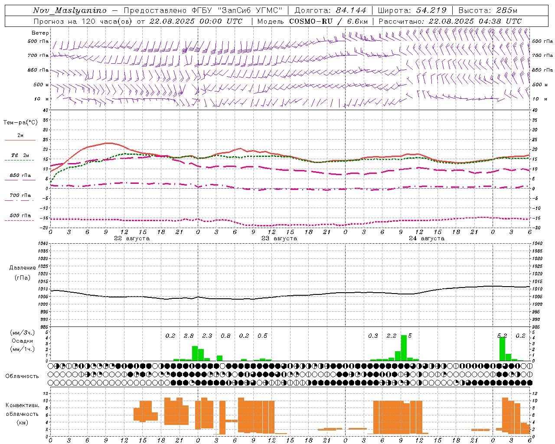Click the Конвективн. convective cloud label
This screenshot has height=444, width=555.
pyautogui.click(x=22, y=405)
